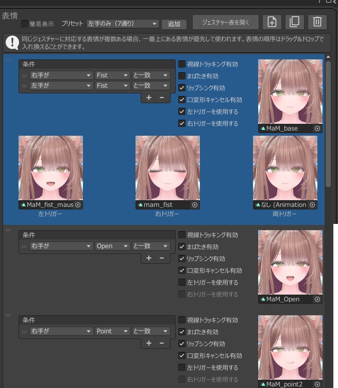
Task: Click the add new expression icon
Action: (x=272, y=22)
